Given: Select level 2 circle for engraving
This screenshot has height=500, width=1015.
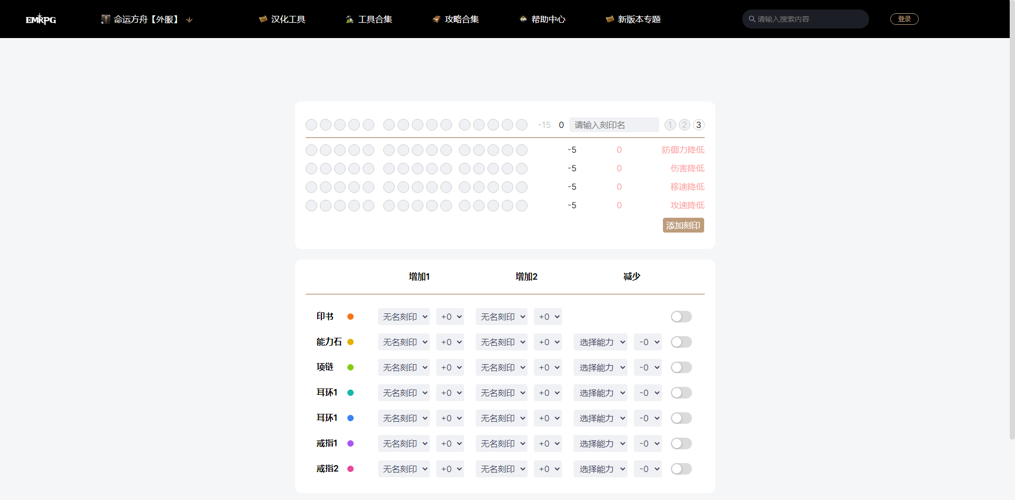Looking at the screenshot, I should click(x=685, y=125).
